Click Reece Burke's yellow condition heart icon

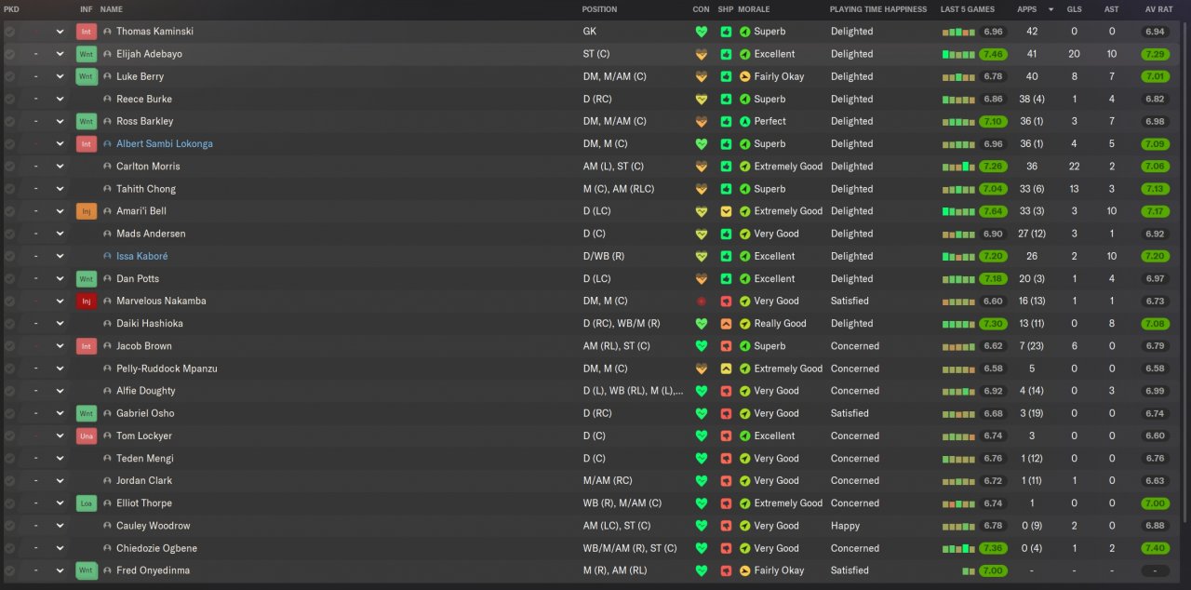(x=702, y=99)
